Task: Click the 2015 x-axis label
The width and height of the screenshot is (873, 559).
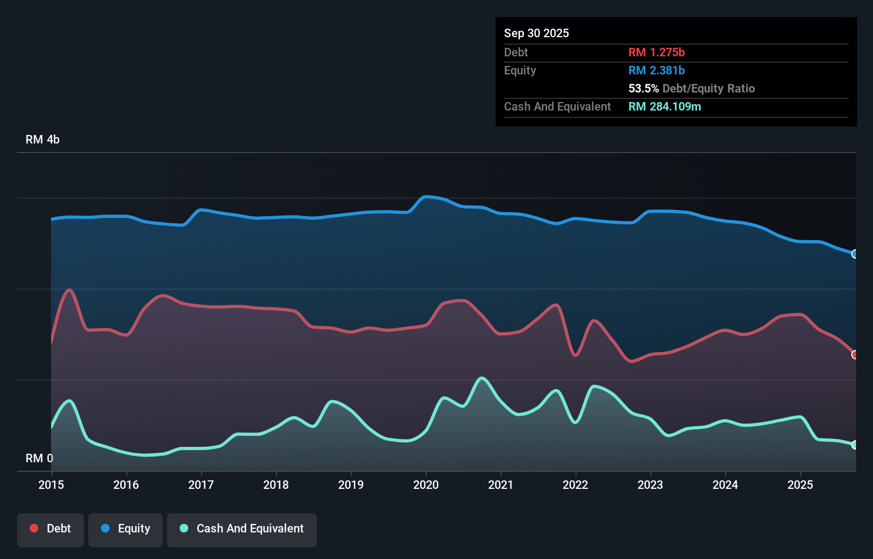Action: coord(51,485)
